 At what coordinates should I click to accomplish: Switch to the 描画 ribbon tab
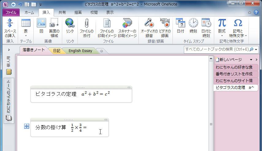pyautogui.click(x=78, y=13)
